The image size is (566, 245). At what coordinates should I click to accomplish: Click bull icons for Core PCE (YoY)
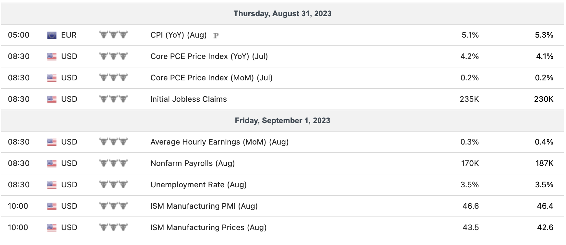pos(113,56)
